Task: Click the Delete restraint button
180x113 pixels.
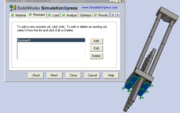Action: 96,56
